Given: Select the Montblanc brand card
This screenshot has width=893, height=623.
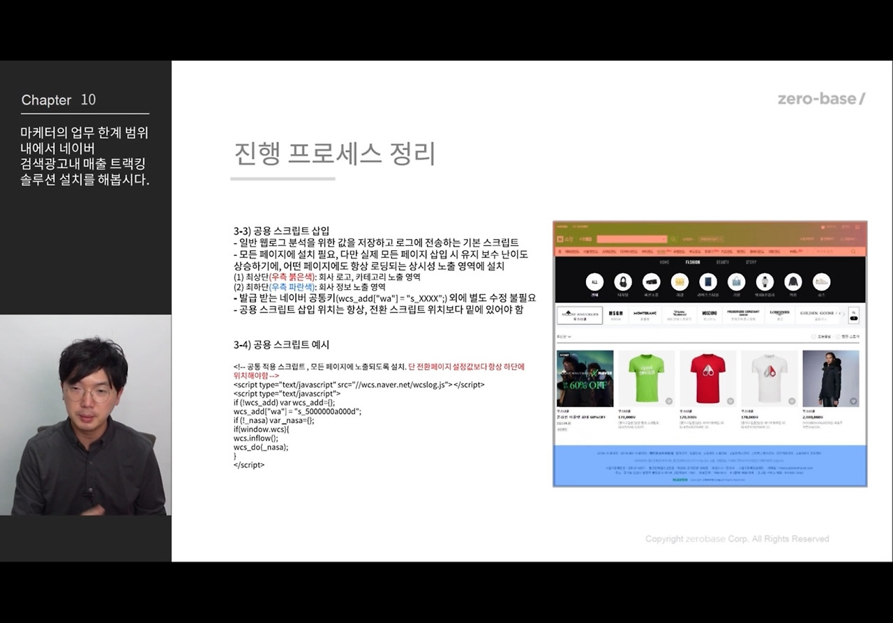Looking at the screenshot, I should (645, 315).
